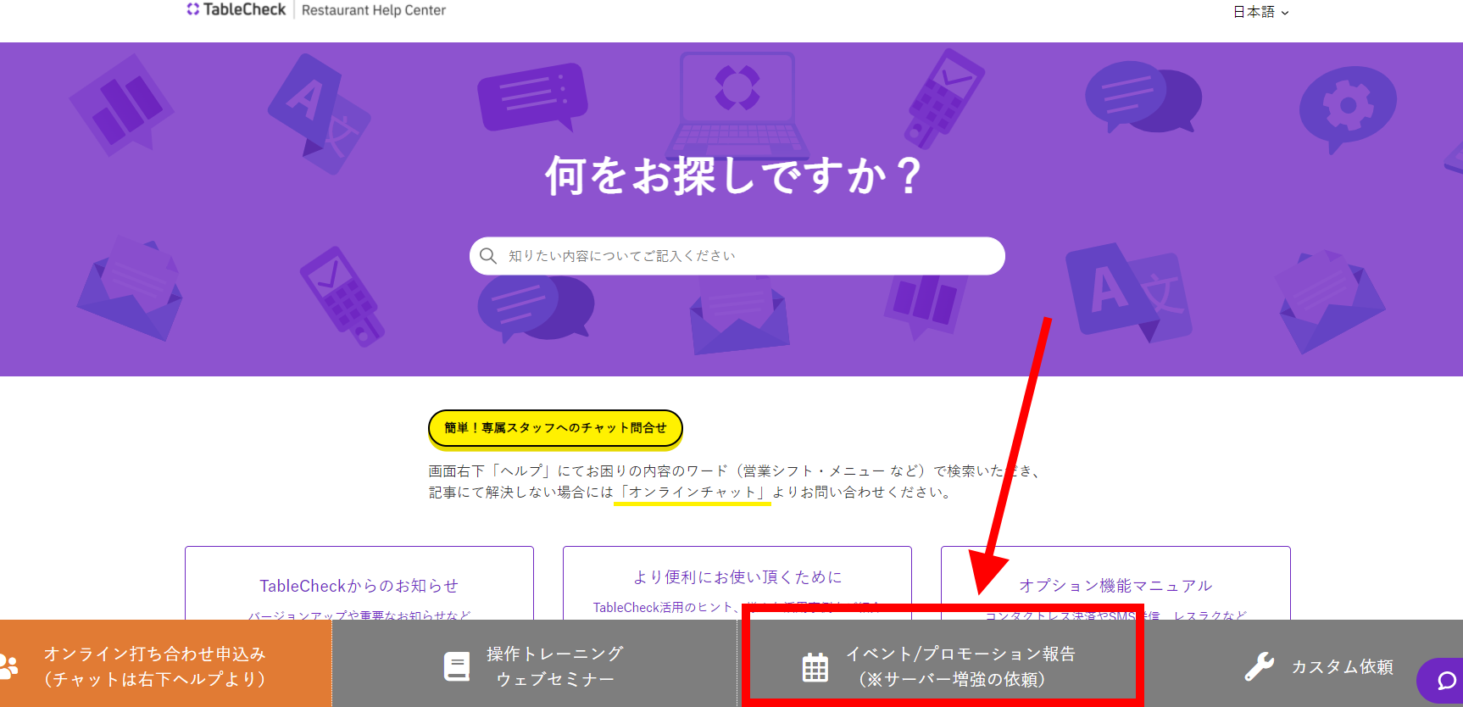The height and width of the screenshot is (707, 1463).
Task: Open the chat bubble widget
Action: click(x=1444, y=680)
